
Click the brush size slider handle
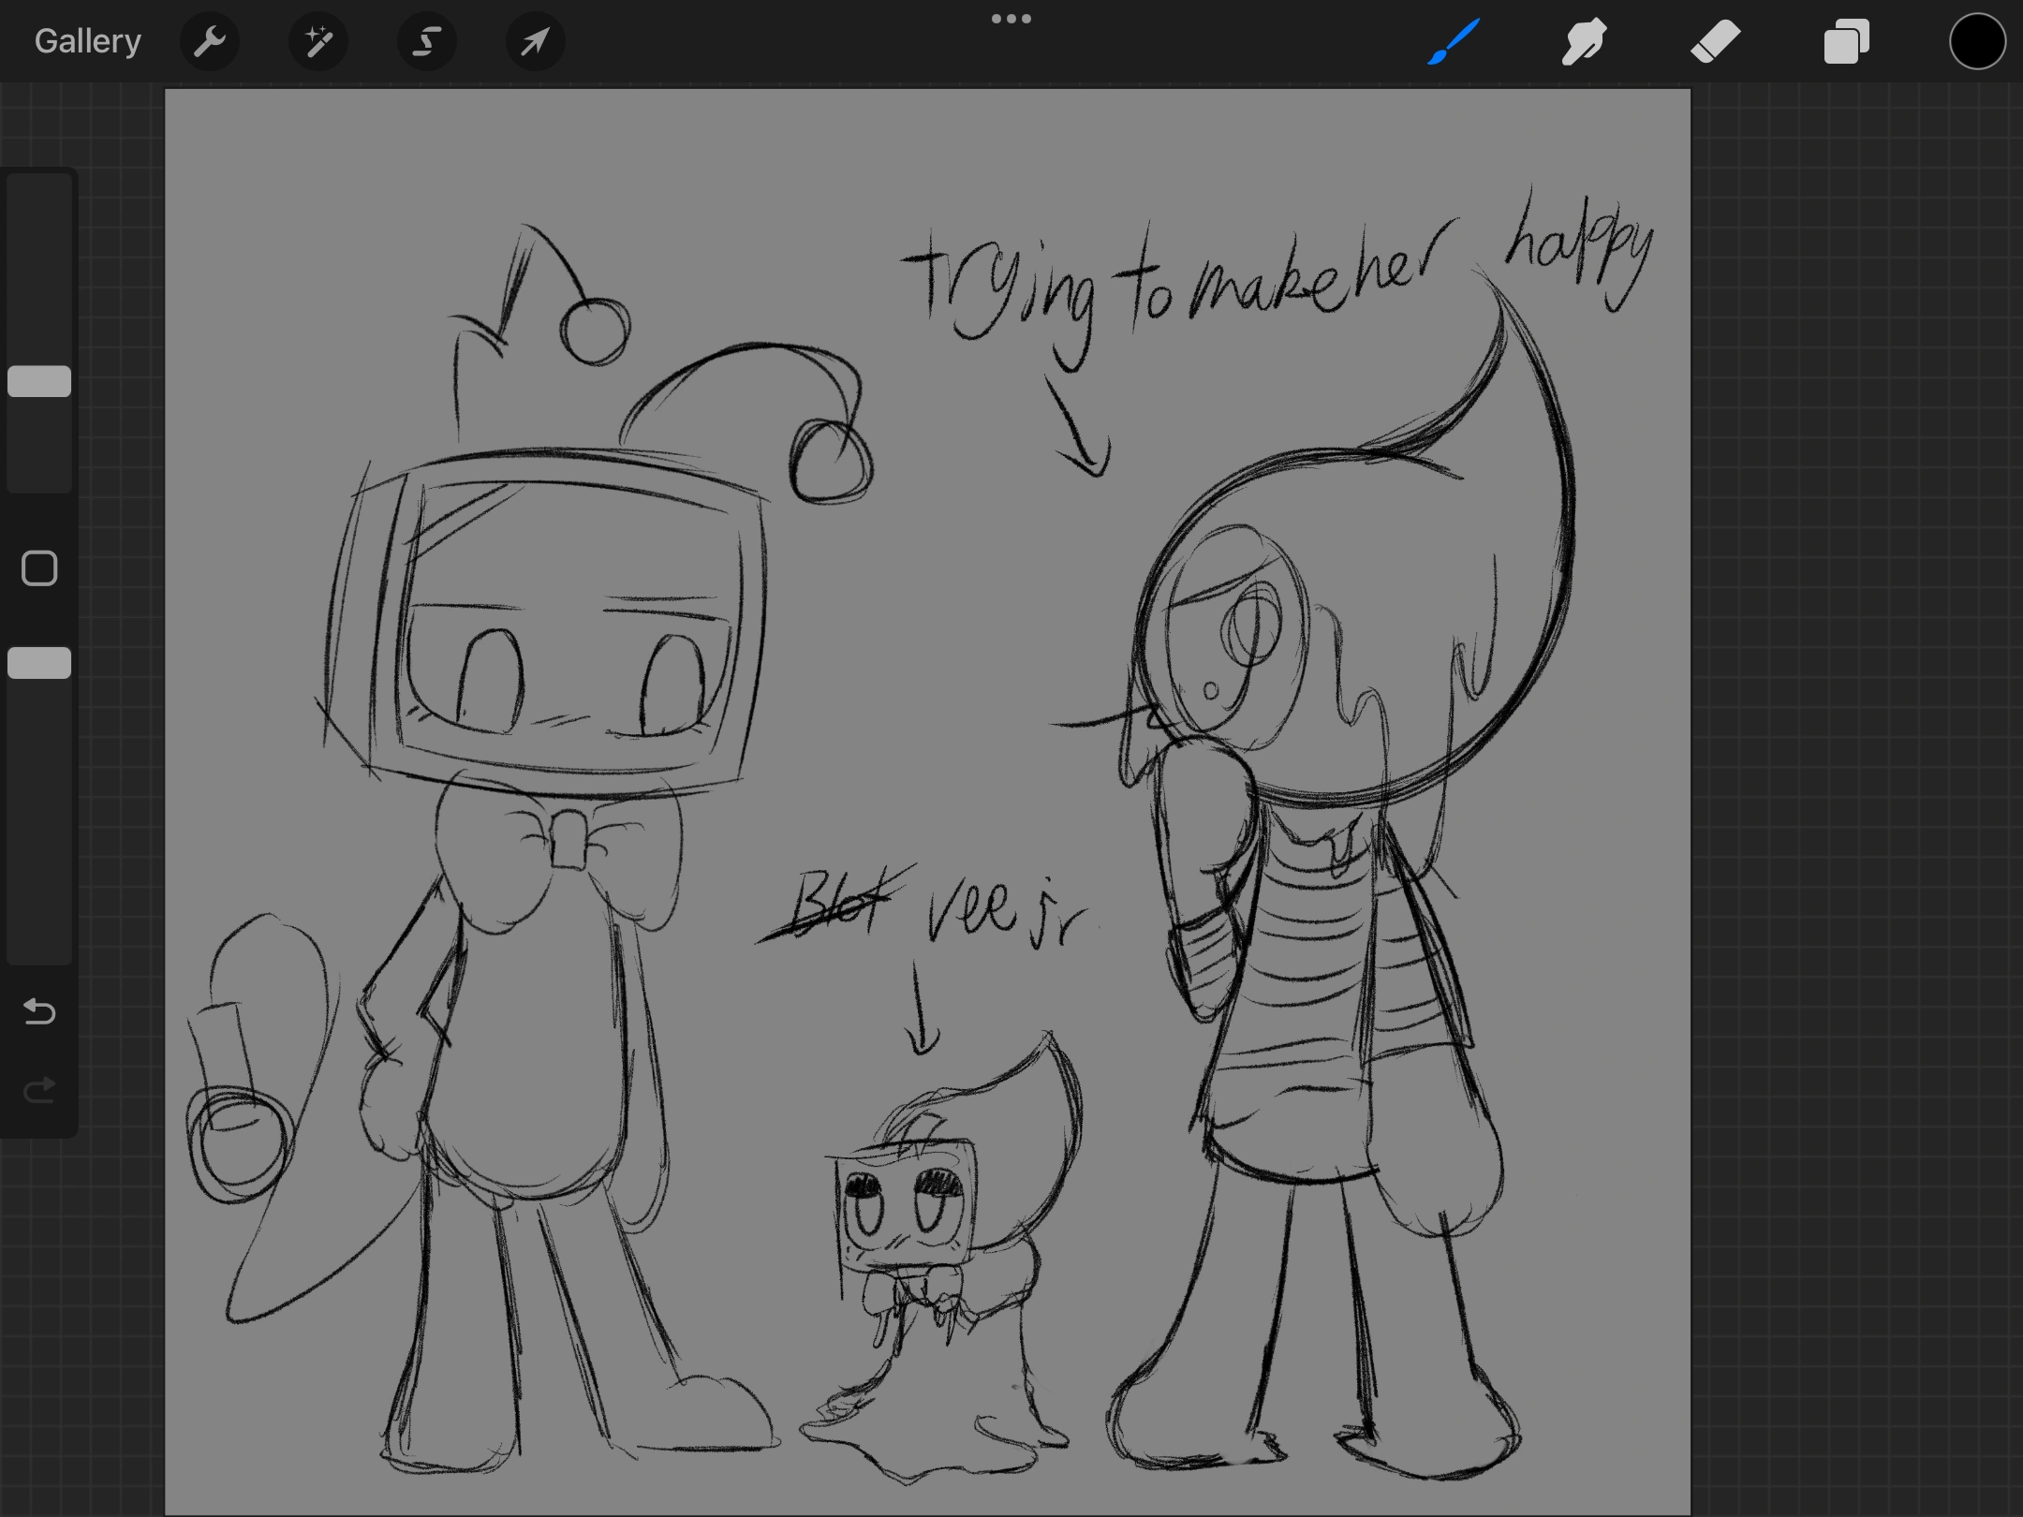39,381
